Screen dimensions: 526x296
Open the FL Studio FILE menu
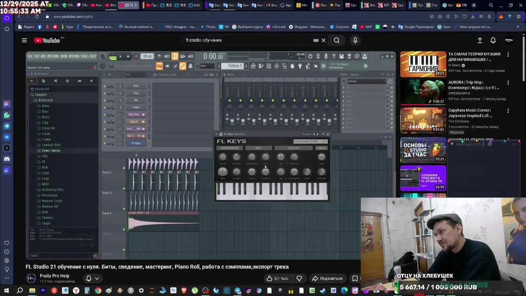pos(30,56)
